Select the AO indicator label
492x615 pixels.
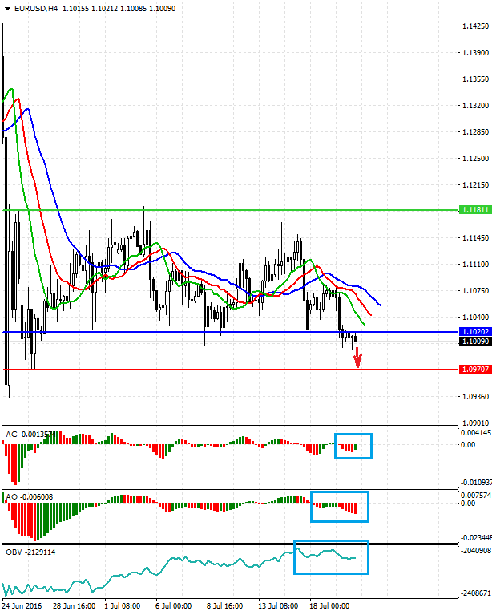(x=11, y=497)
